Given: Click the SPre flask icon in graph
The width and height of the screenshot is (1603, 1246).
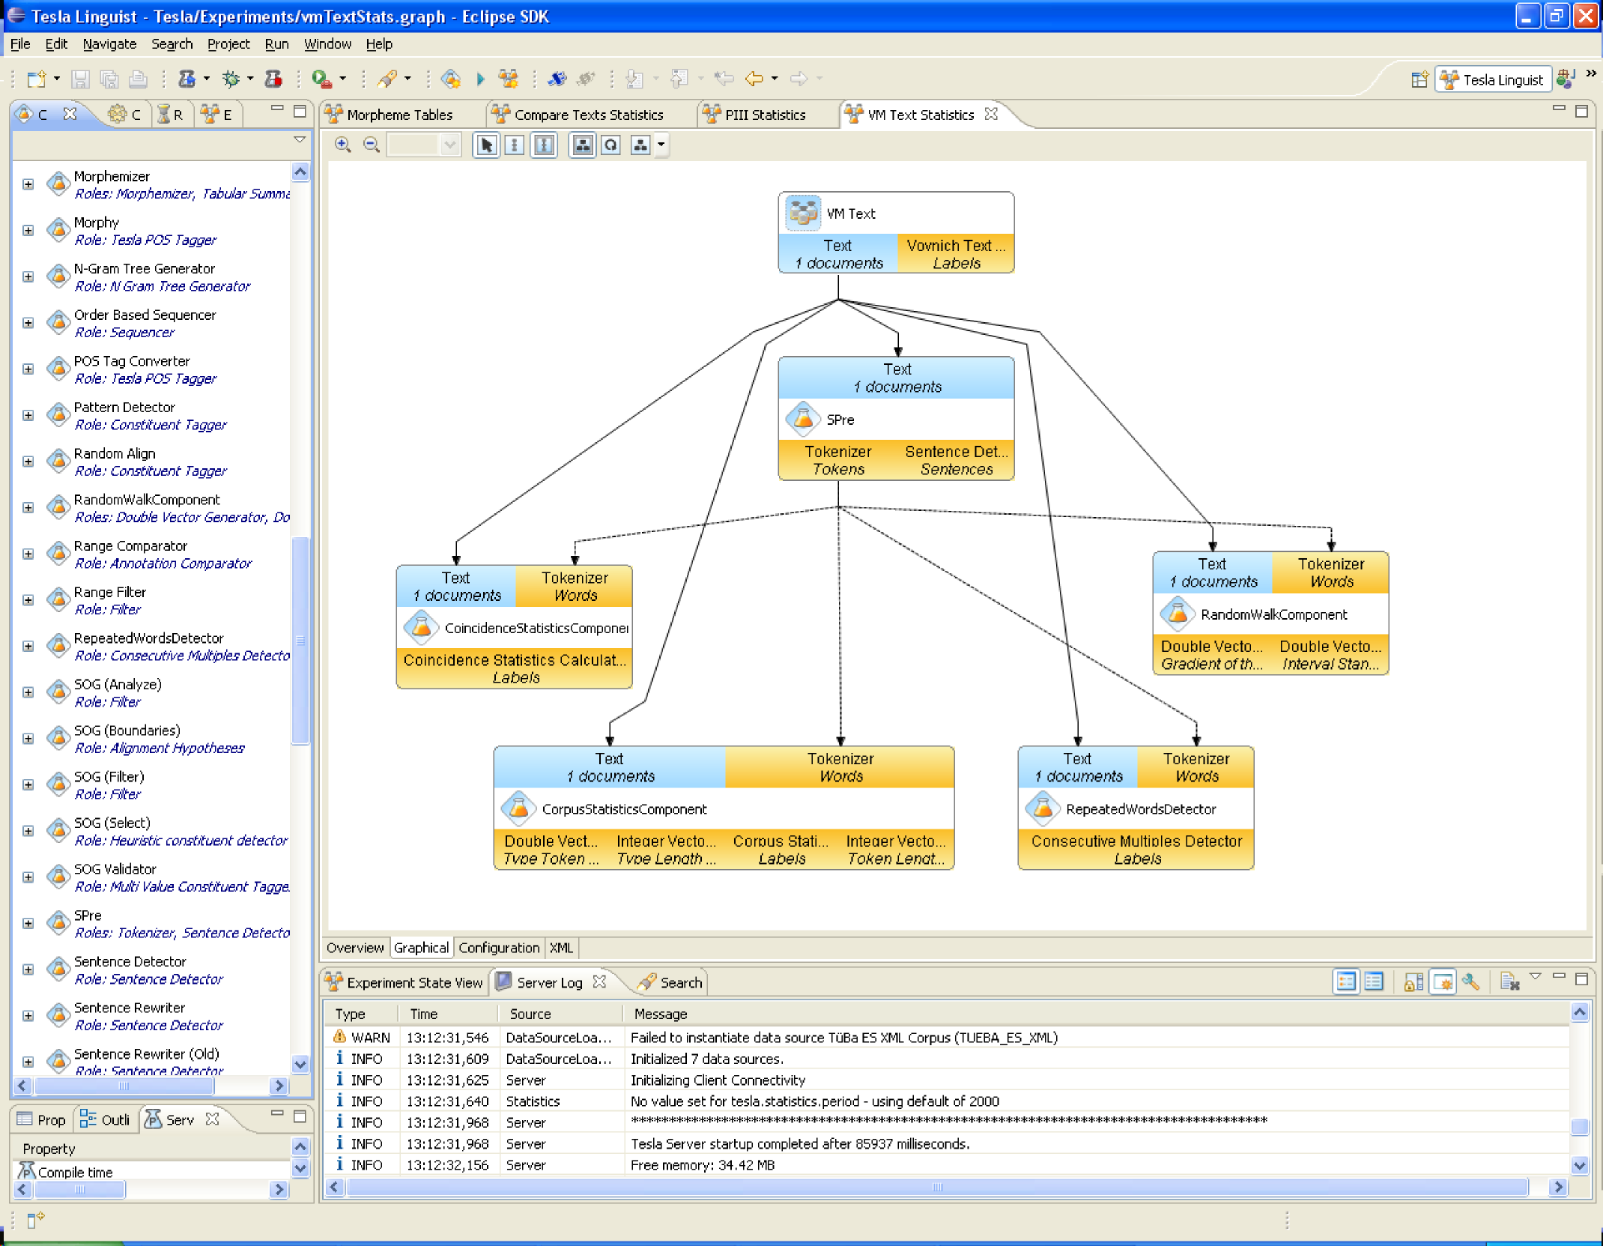Looking at the screenshot, I should tap(803, 420).
